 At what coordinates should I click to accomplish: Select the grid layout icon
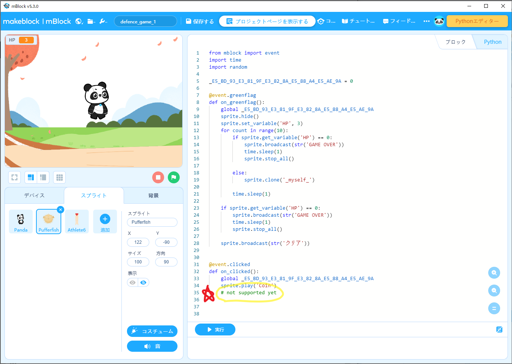point(59,177)
